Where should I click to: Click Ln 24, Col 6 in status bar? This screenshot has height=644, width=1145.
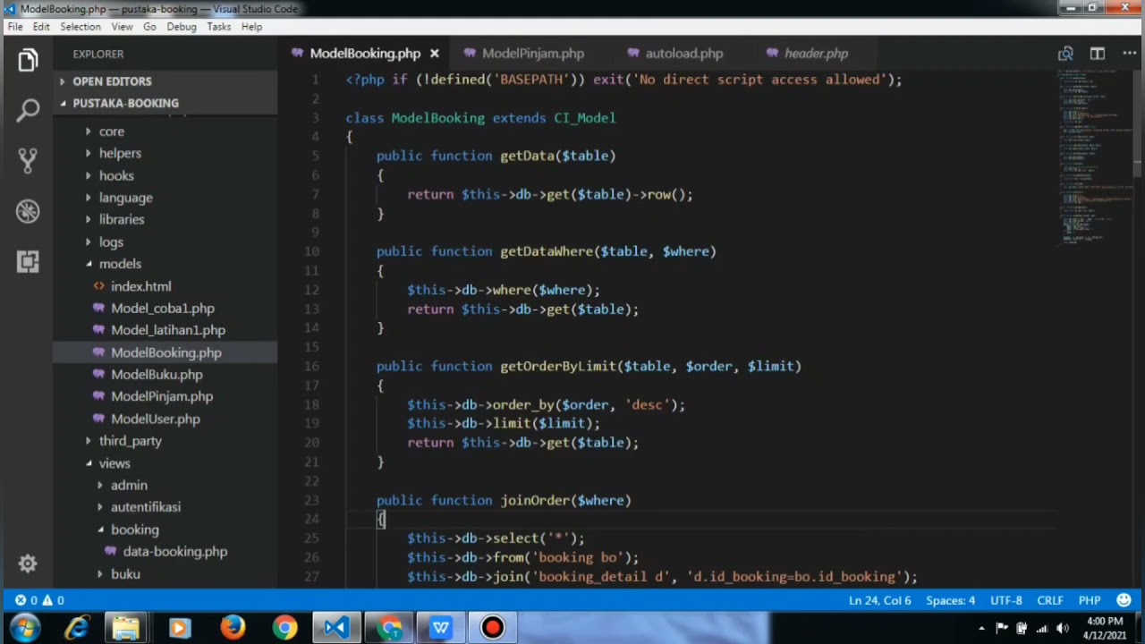(x=879, y=600)
